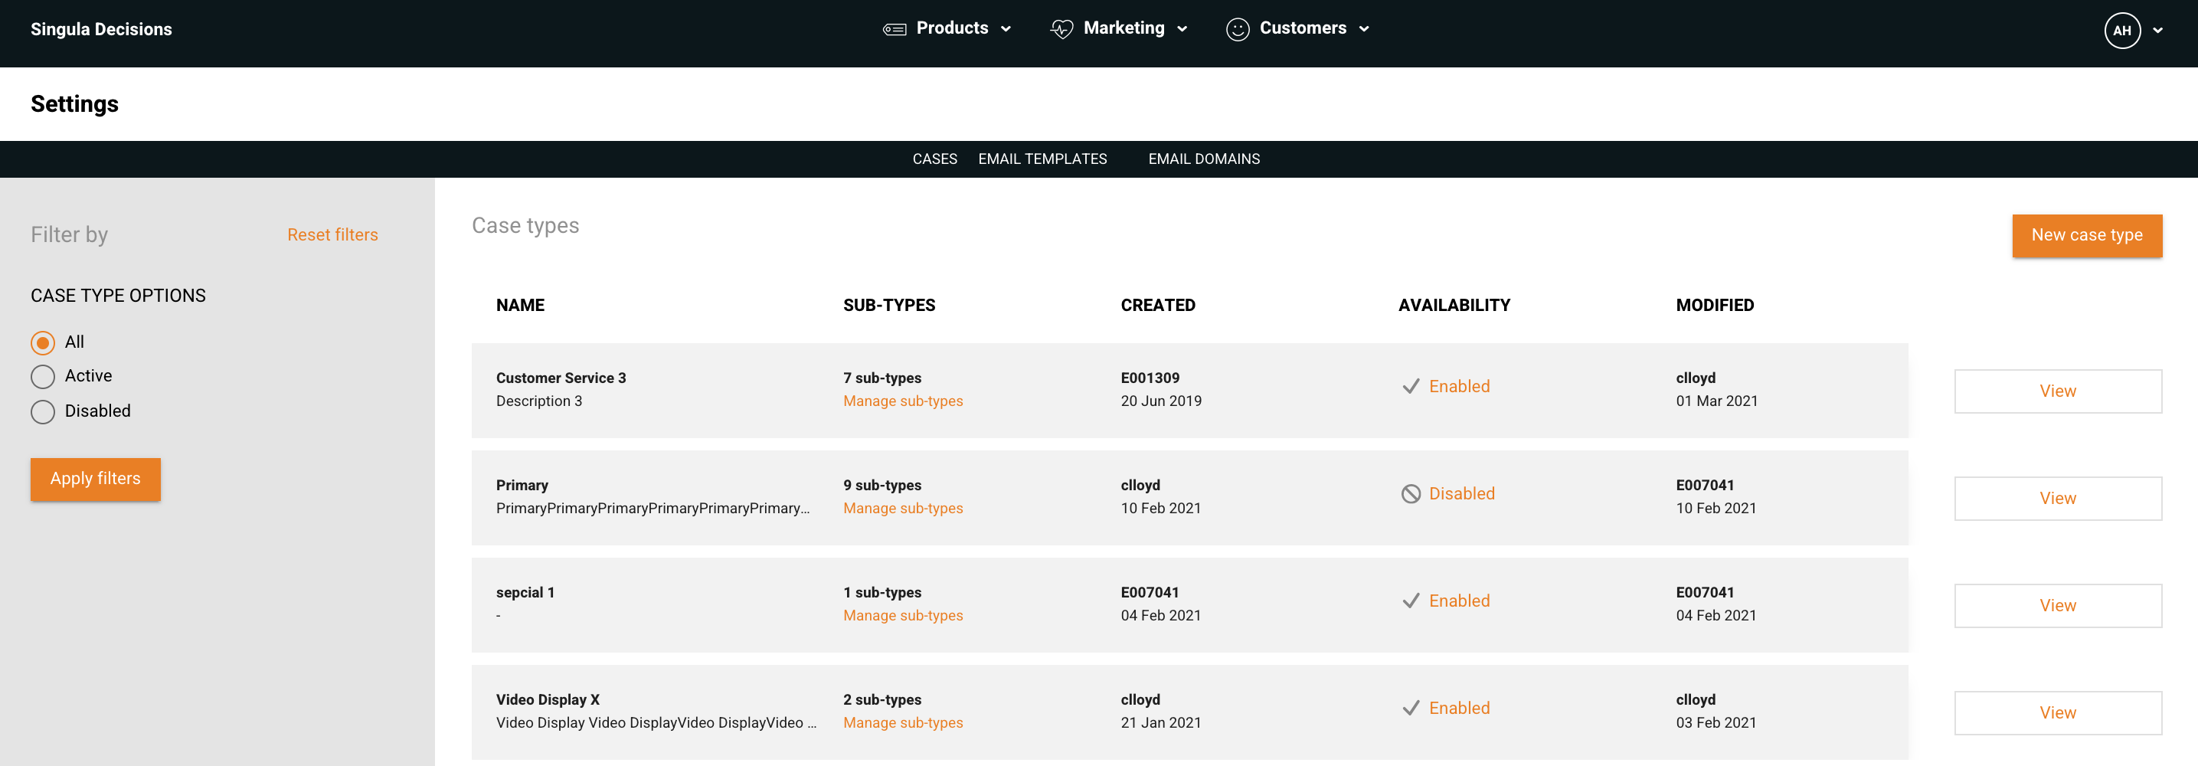Click the SUB-TYPES column header

888,306
